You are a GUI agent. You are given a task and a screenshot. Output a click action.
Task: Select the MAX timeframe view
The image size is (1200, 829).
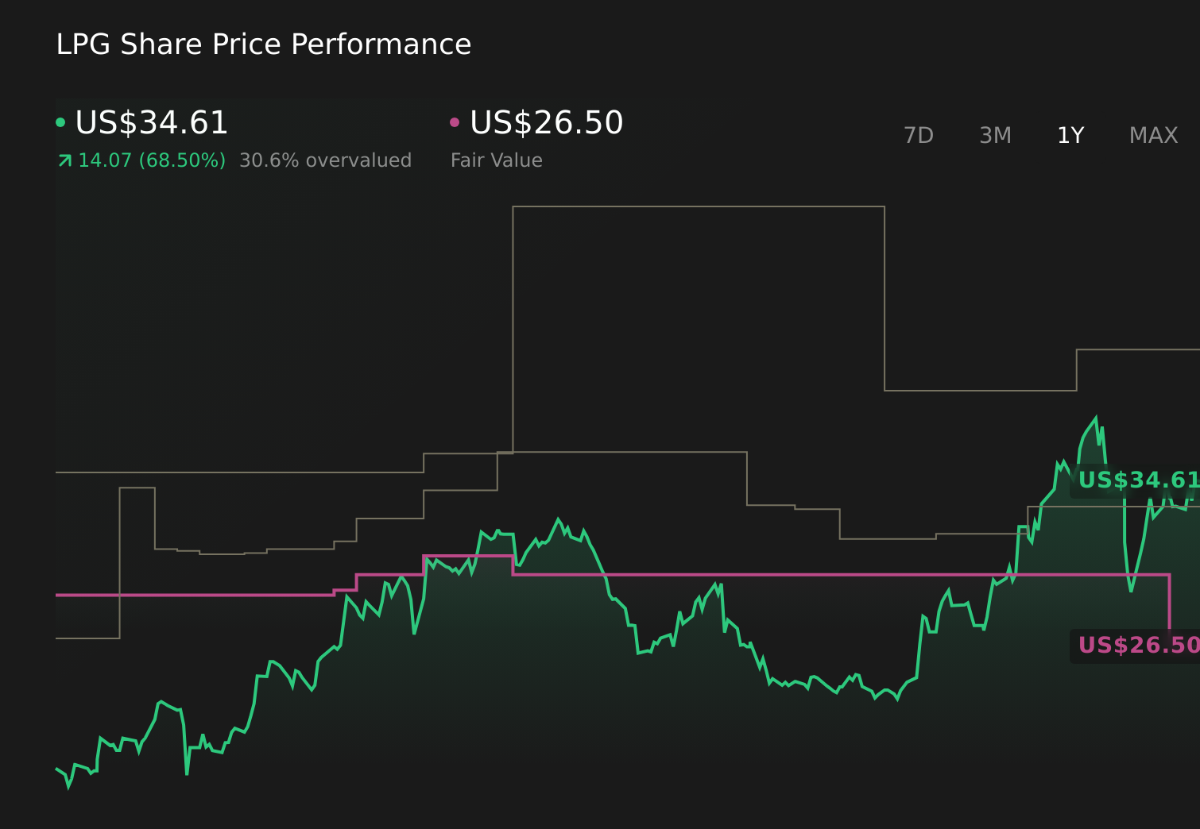point(1152,135)
